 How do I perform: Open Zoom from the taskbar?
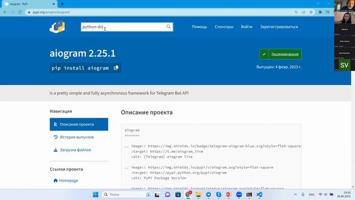tap(239, 194)
